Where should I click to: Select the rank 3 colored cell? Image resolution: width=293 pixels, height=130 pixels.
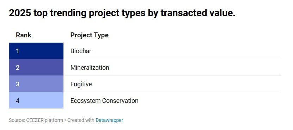[x=36, y=84]
